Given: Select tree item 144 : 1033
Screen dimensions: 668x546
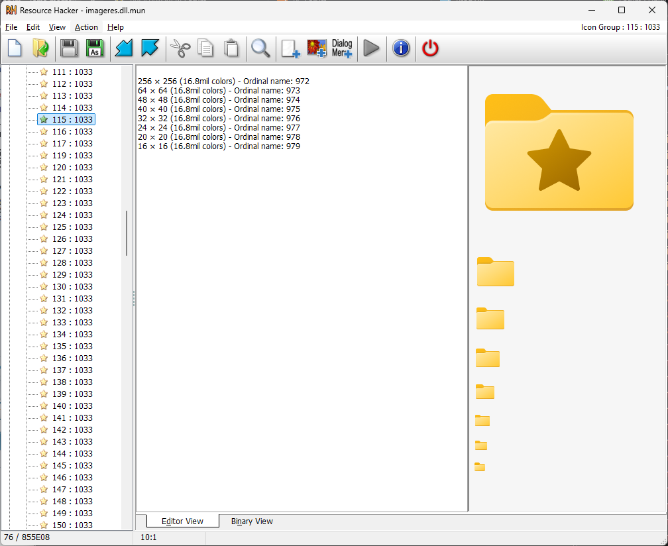Looking at the screenshot, I should click(72, 454).
